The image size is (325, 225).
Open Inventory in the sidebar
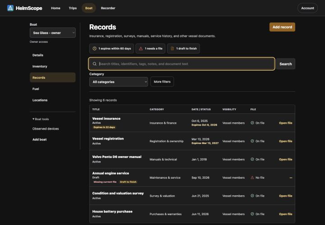point(53,66)
